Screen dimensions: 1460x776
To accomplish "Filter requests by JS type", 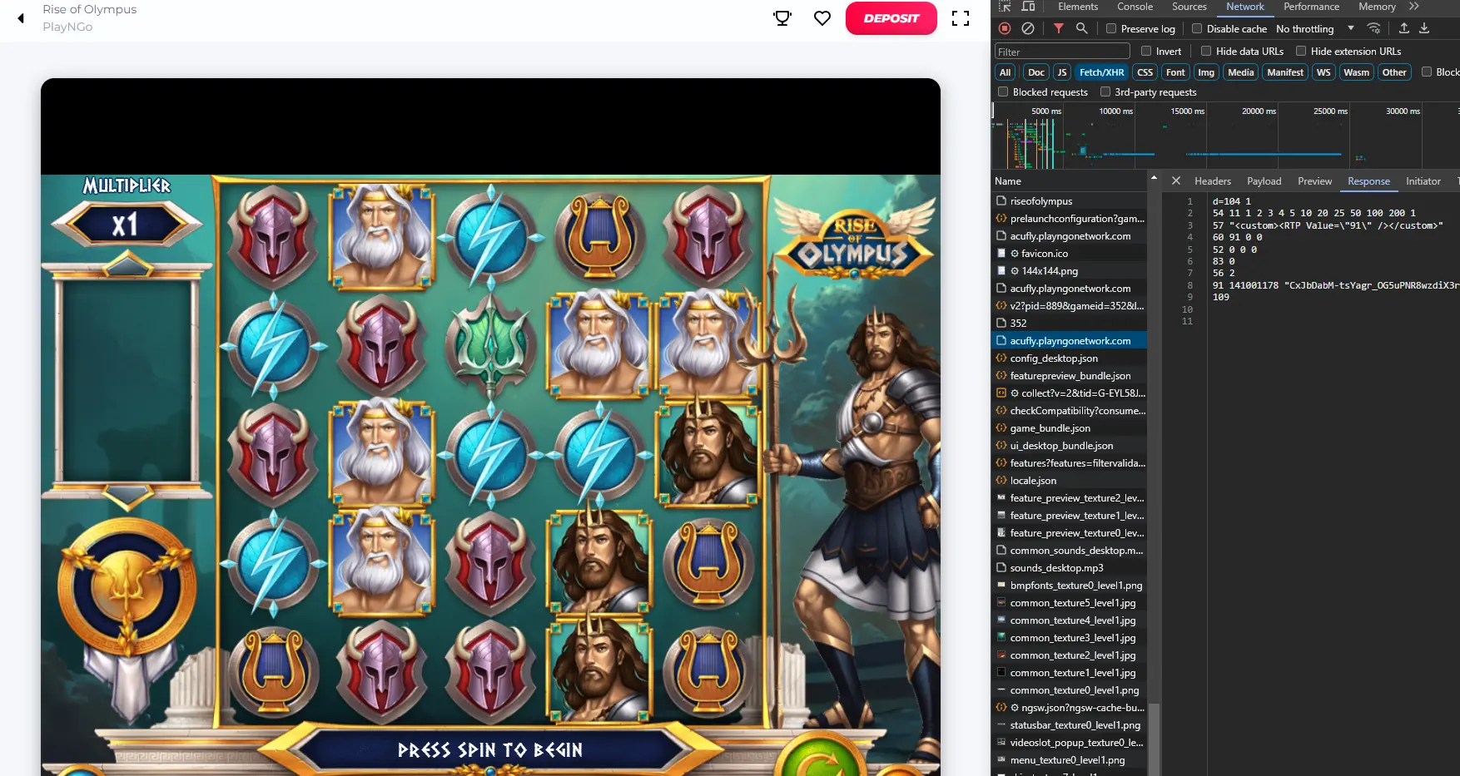I will click(x=1061, y=72).
